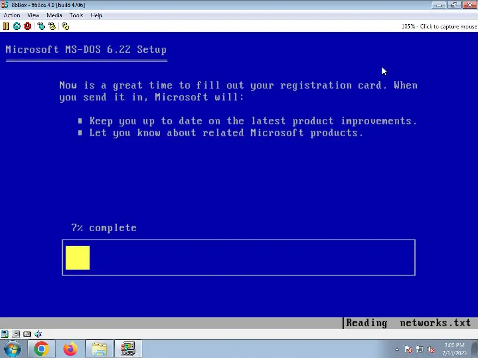
Task: Click the yellow progress bar block
Action: point(77,257)
